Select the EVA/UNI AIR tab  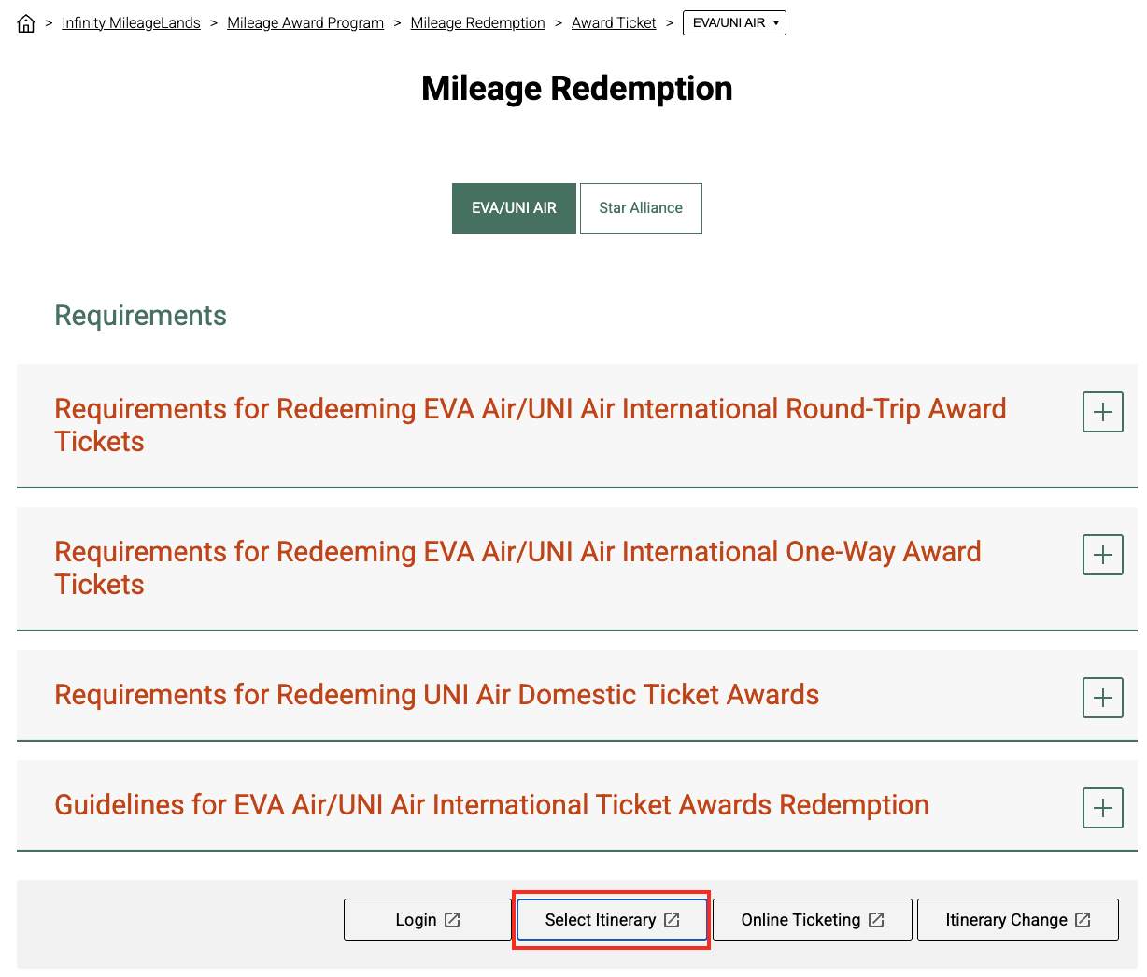coord(514,208)
